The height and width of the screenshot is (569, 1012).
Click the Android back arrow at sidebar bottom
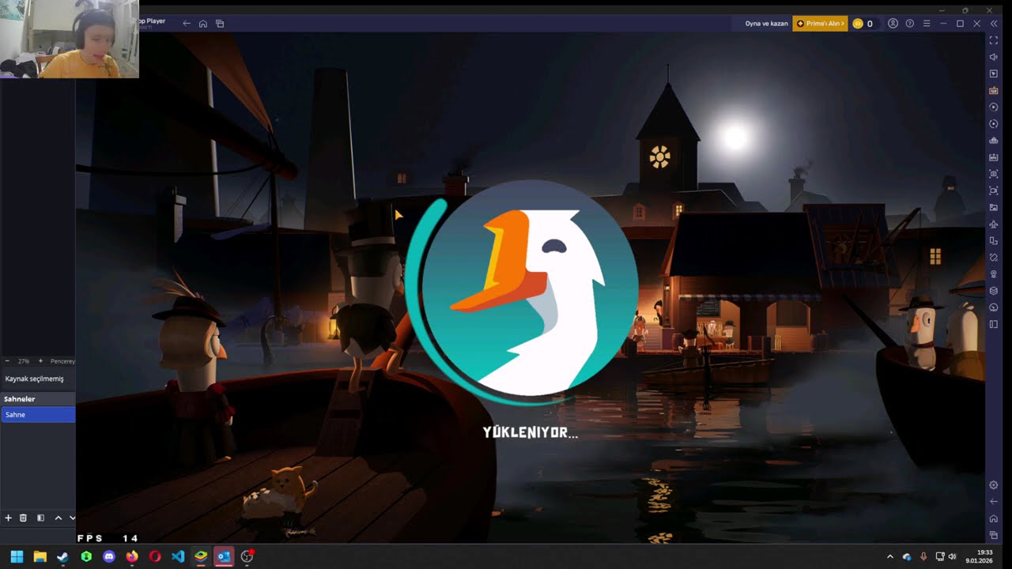click(994, 502)
